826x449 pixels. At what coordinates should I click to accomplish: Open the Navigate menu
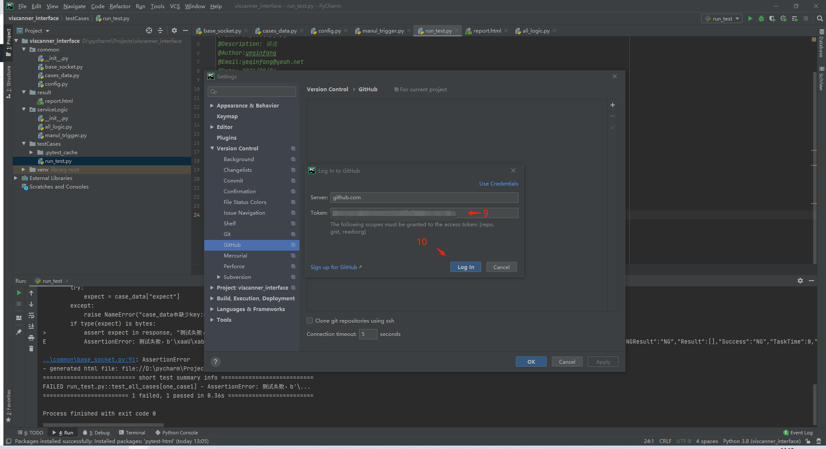(75, 6)
